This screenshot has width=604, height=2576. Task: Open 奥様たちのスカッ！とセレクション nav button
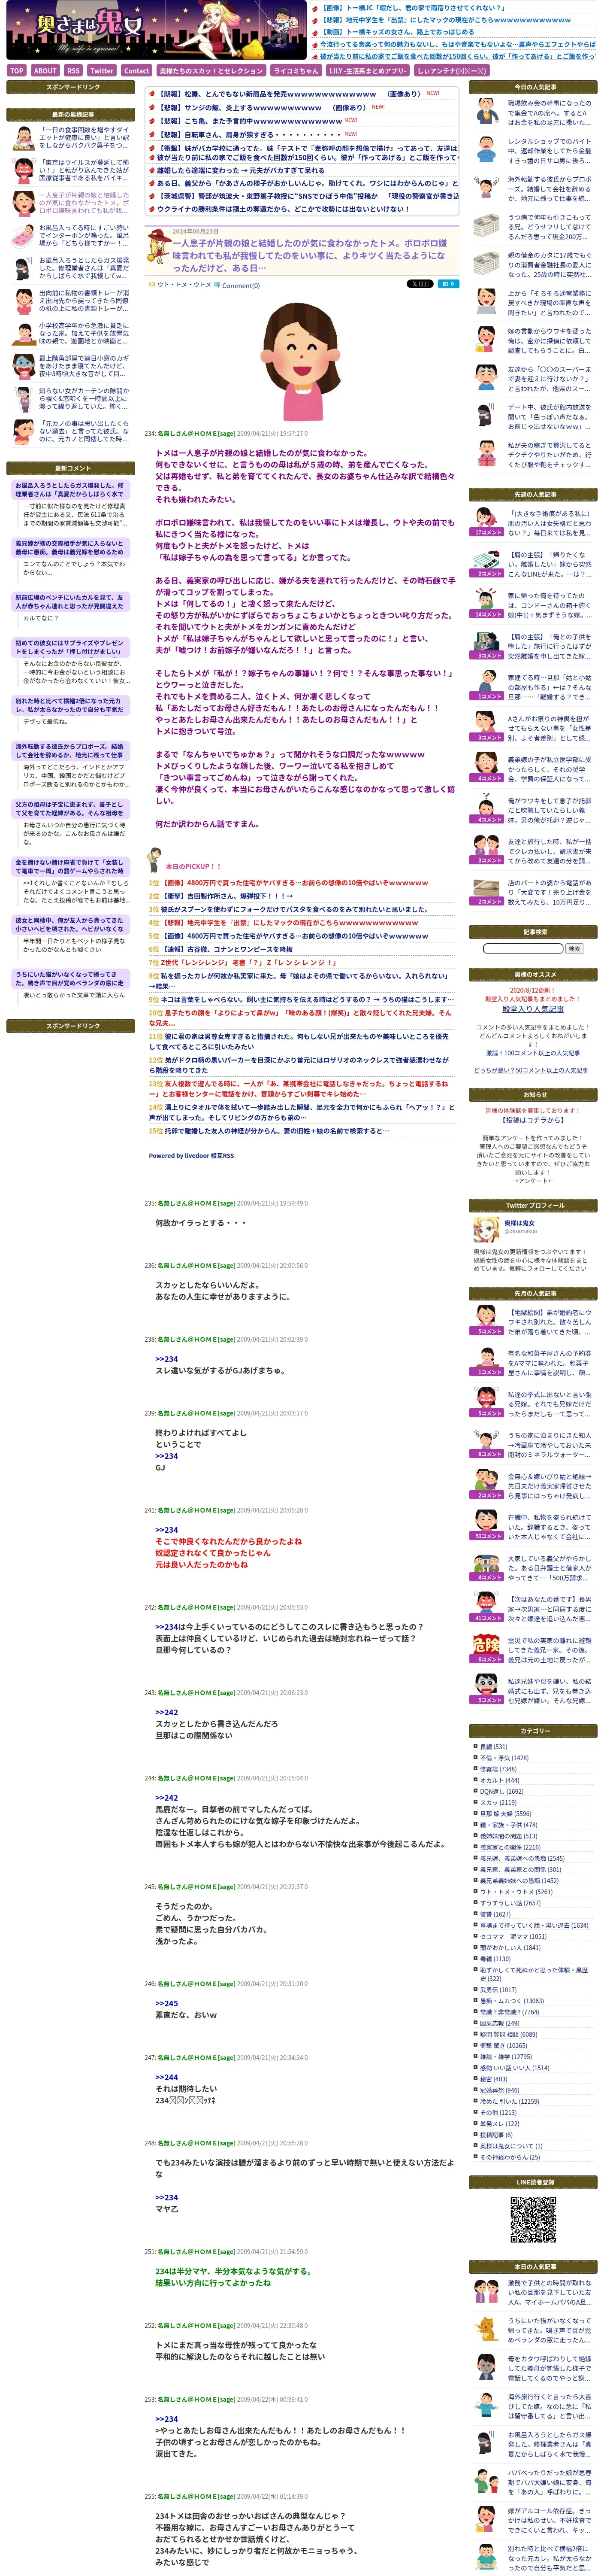pyautogui.click(x=211, y=71)
